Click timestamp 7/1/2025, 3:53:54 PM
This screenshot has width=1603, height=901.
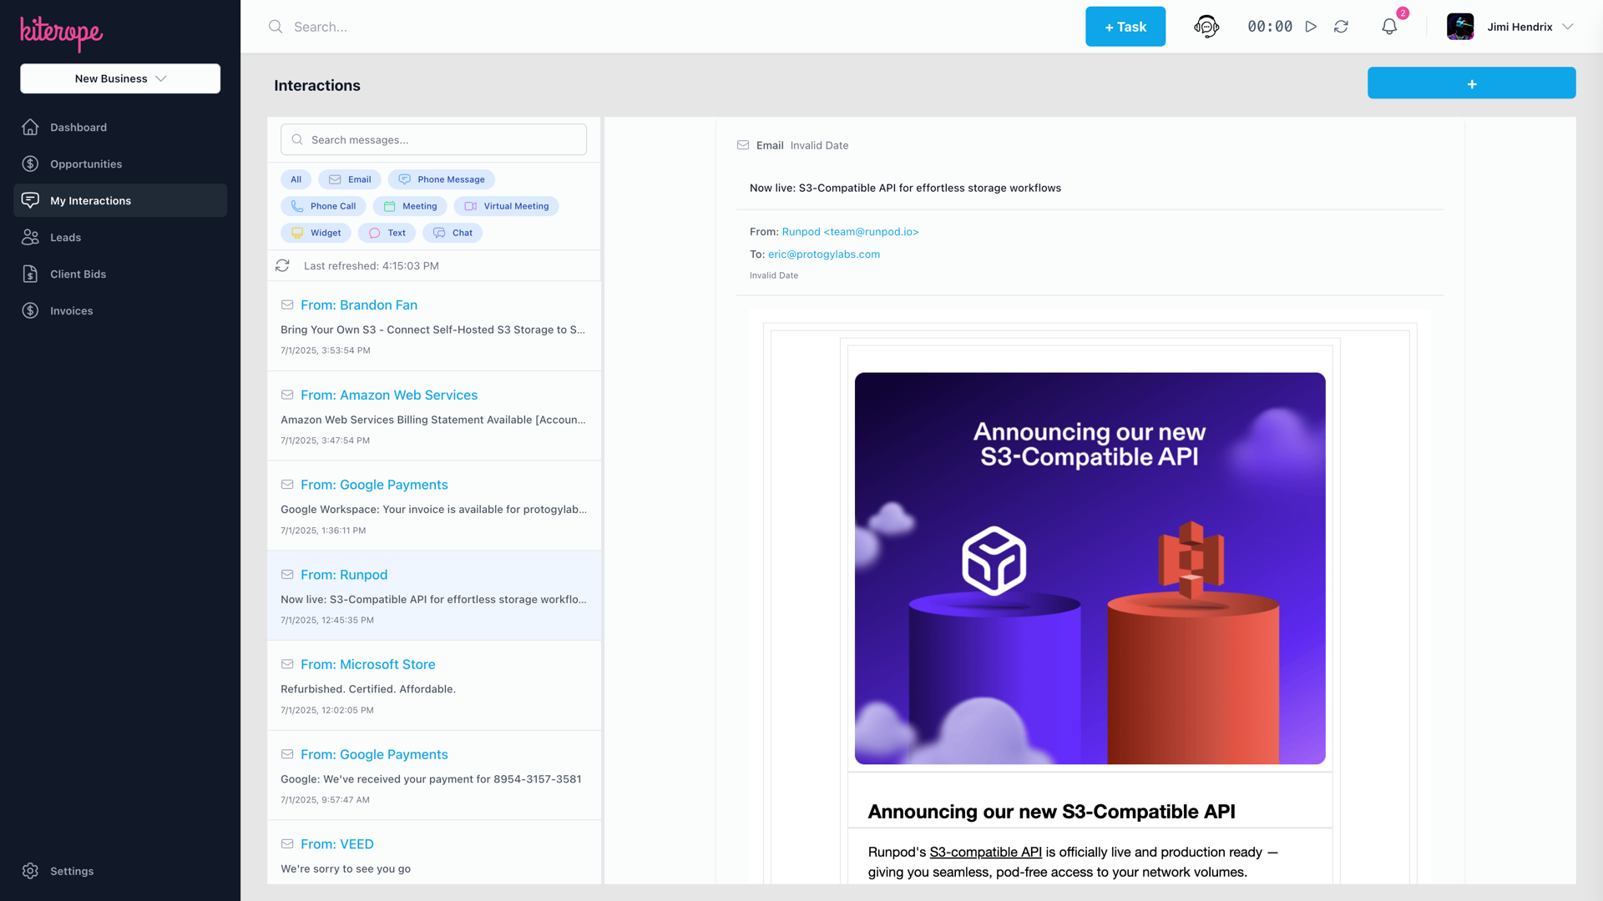pos(326,350)
